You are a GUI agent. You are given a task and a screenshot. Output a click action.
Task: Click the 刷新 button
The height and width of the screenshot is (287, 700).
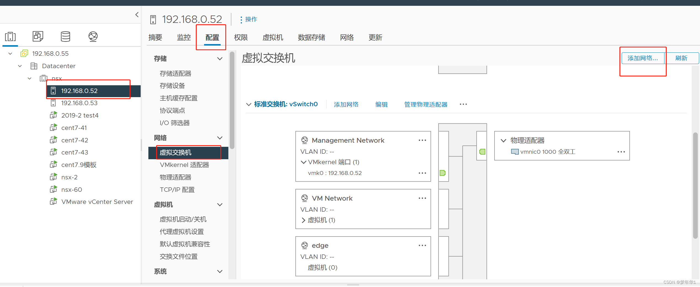click(x=682, y=58)
